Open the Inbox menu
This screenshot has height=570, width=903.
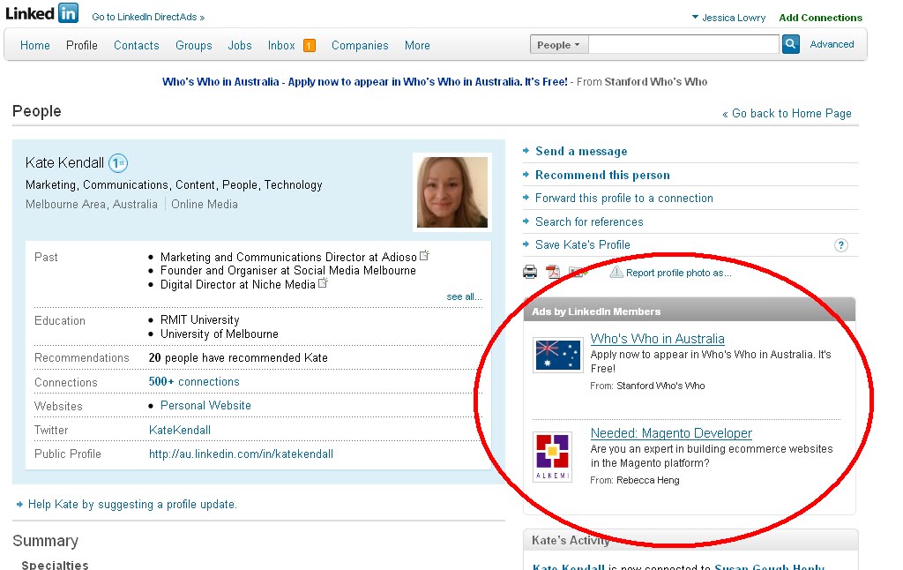281,46
